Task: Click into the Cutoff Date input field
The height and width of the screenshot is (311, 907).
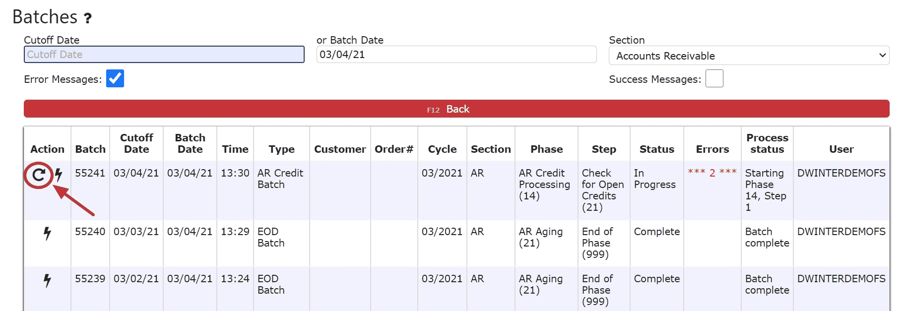Action: [164, 55]
